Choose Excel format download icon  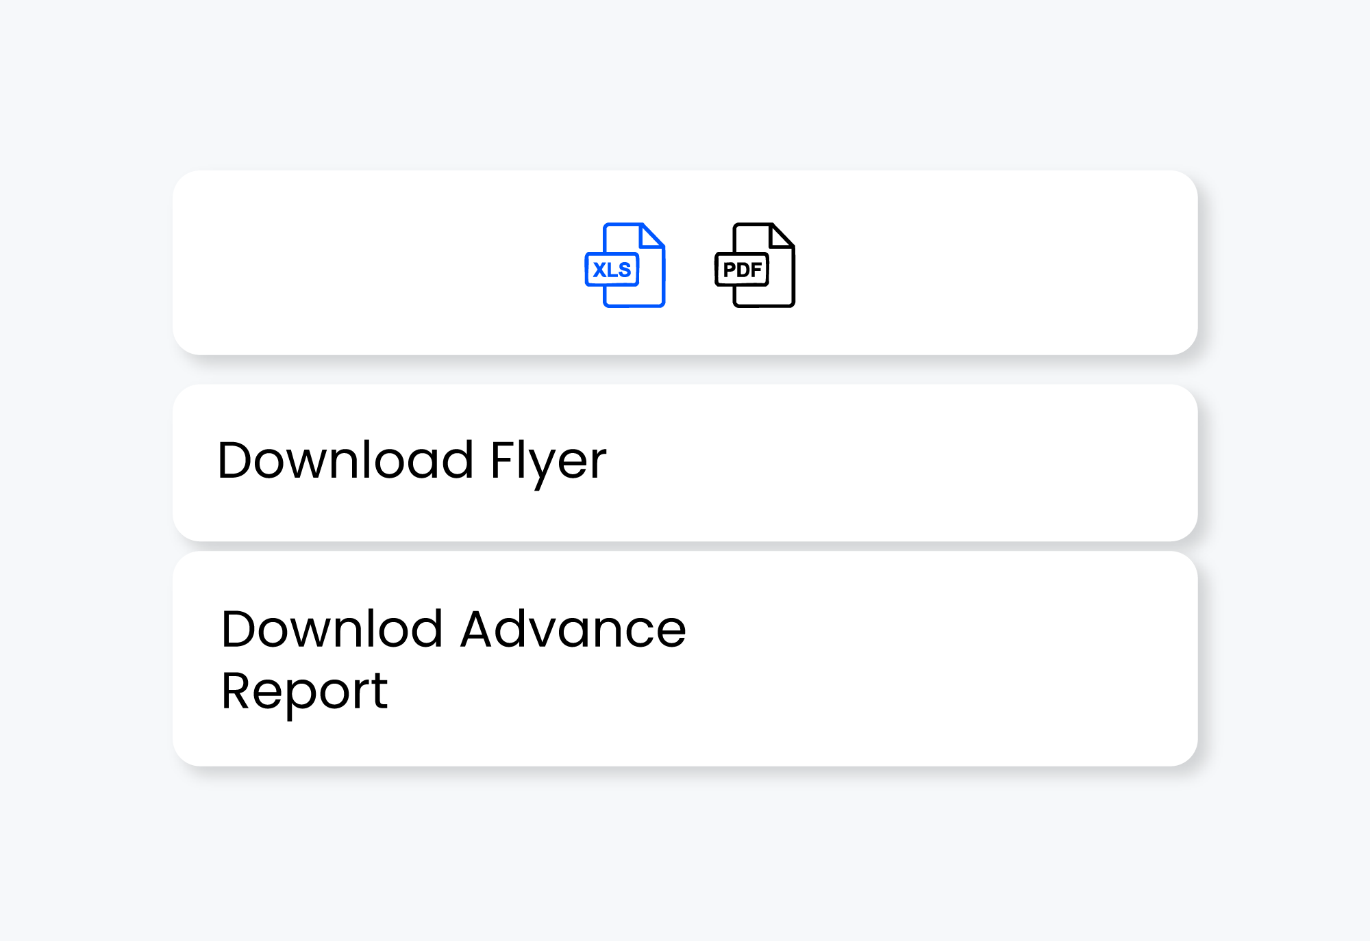click(x=625, y=266)
